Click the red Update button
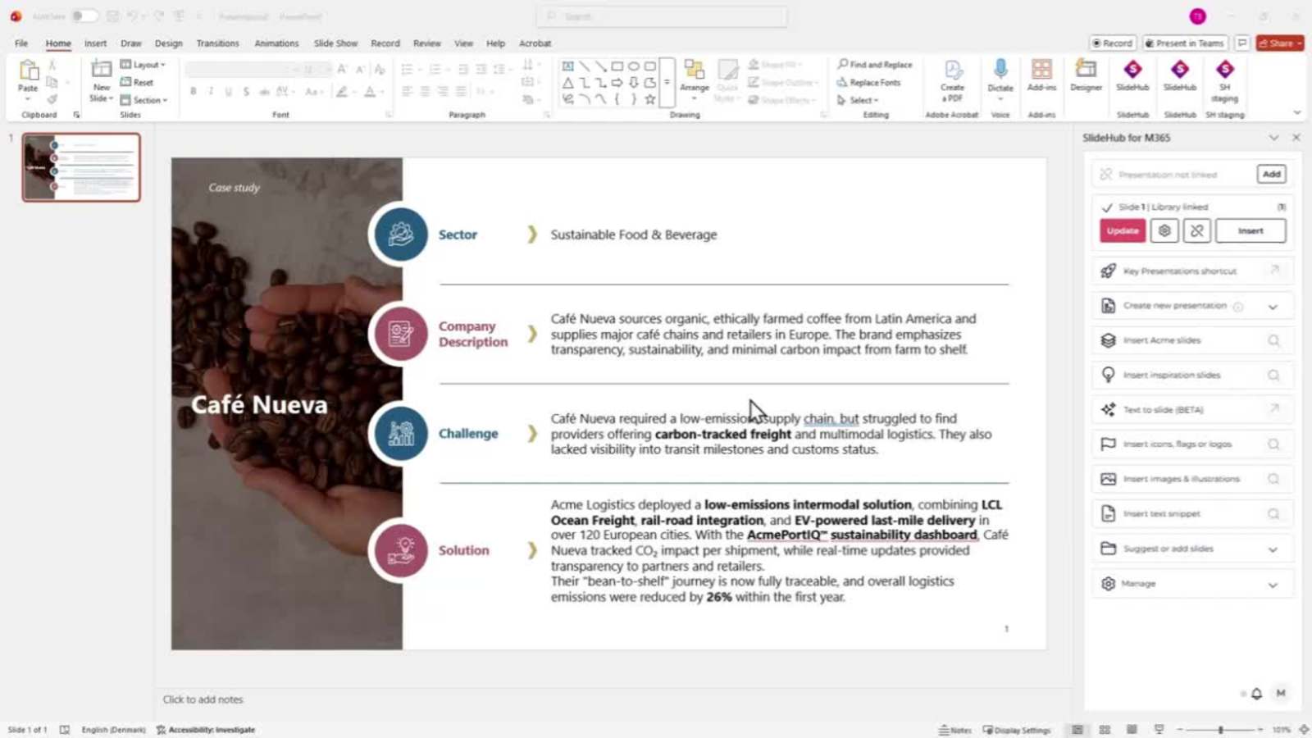 [x=1123, y=231]
